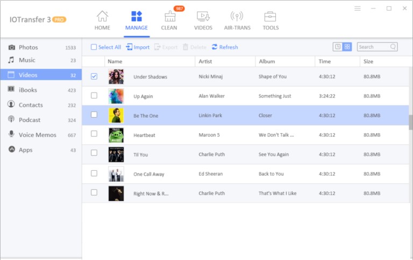Click the 987 badge on CLEAN
This screenshot has height=260, width=413.
click(x=179, y=9)
